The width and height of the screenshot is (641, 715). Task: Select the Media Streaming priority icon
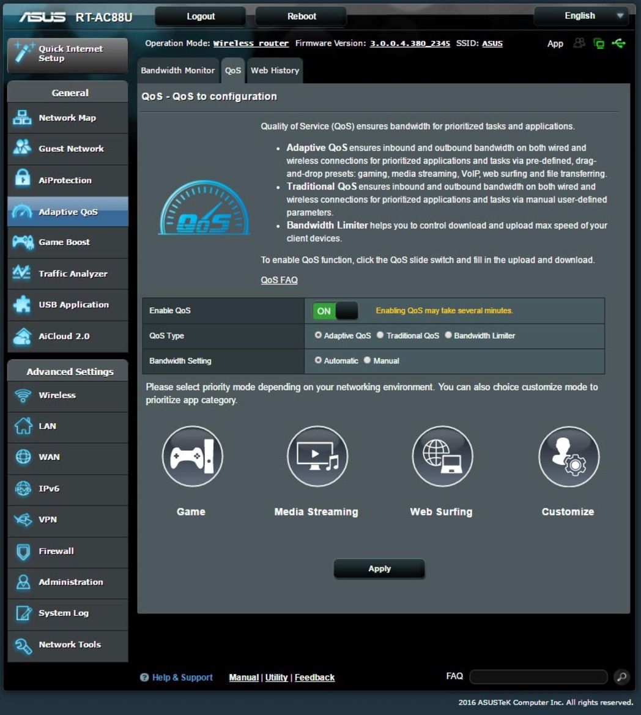click(317, 456)
